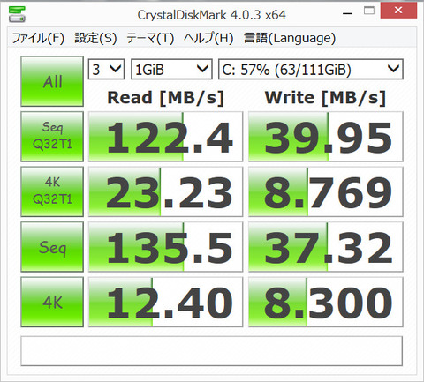Select the Seq write result 37.32

coord(326,247)
